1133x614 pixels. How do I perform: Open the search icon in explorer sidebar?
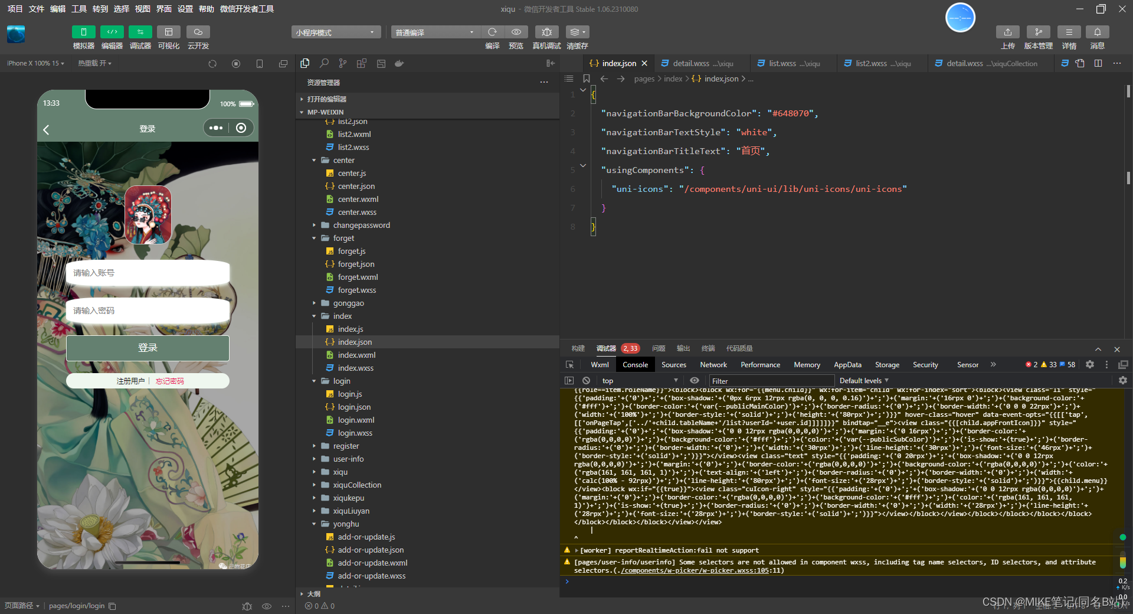pyautogui.click(x=324, y=63)
